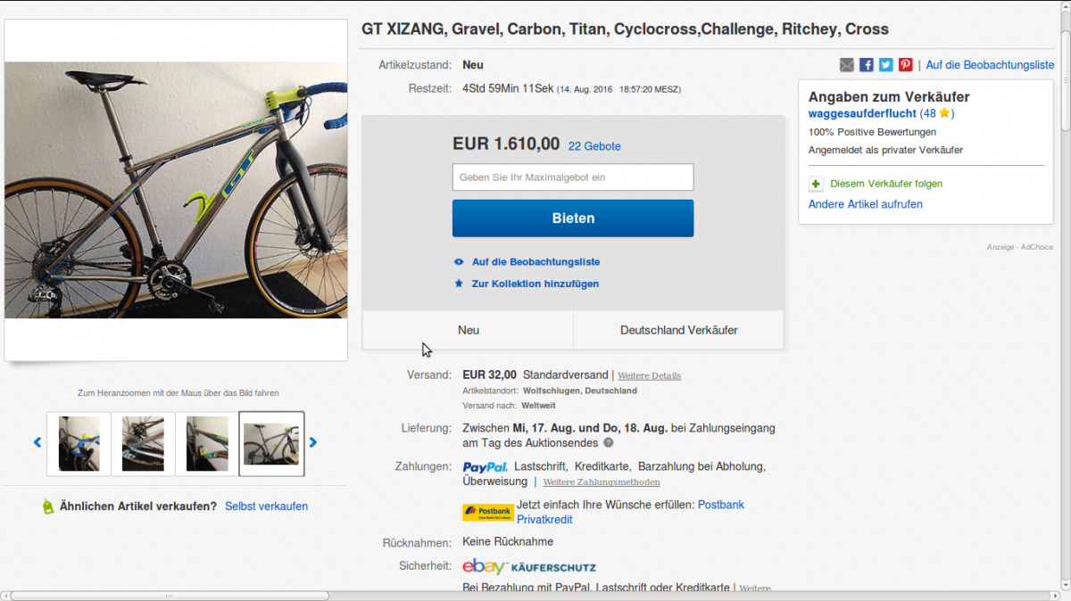Share listing on Twitter
The image size is (1071, 601).
point(885,65)
